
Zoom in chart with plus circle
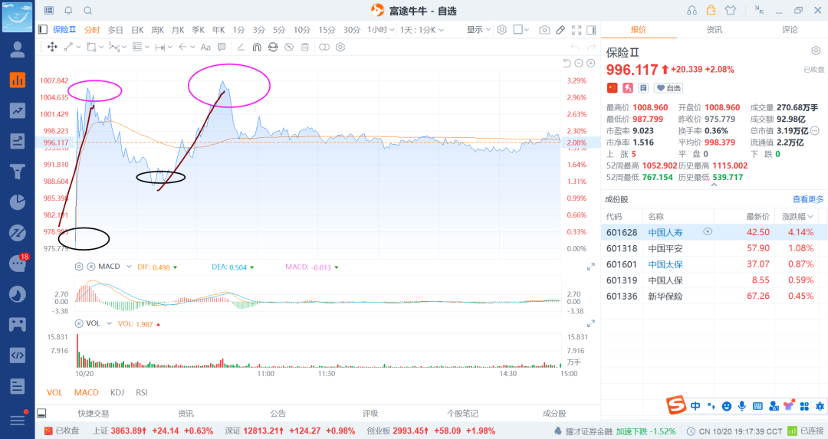click(x=591, y=64)
